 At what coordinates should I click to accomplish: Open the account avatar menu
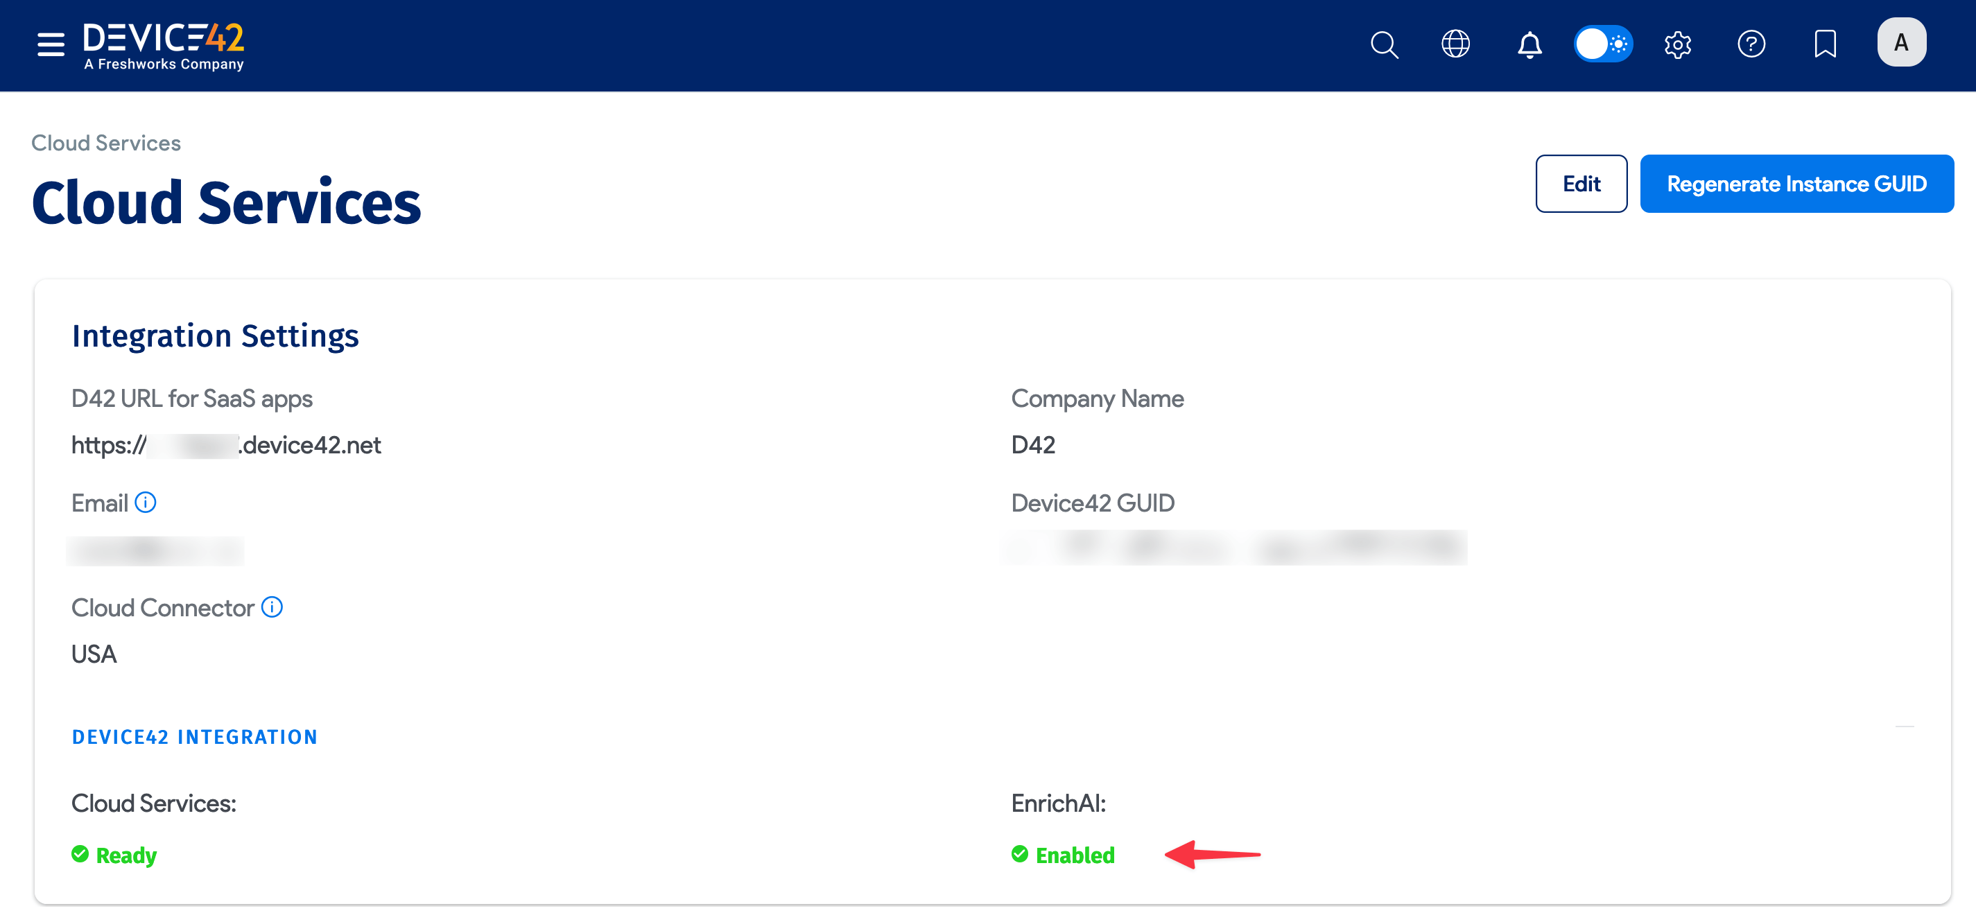coord(1901,42)
